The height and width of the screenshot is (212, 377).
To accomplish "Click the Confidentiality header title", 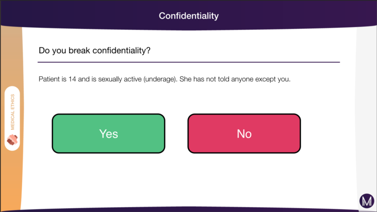I will point(188,16).
